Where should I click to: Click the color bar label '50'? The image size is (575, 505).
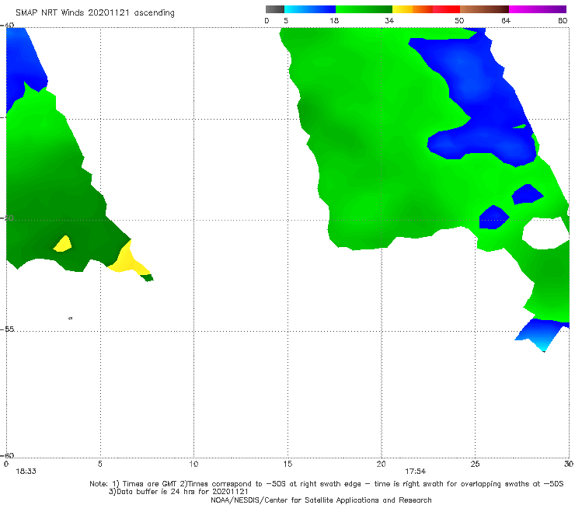tap(459, 21)
